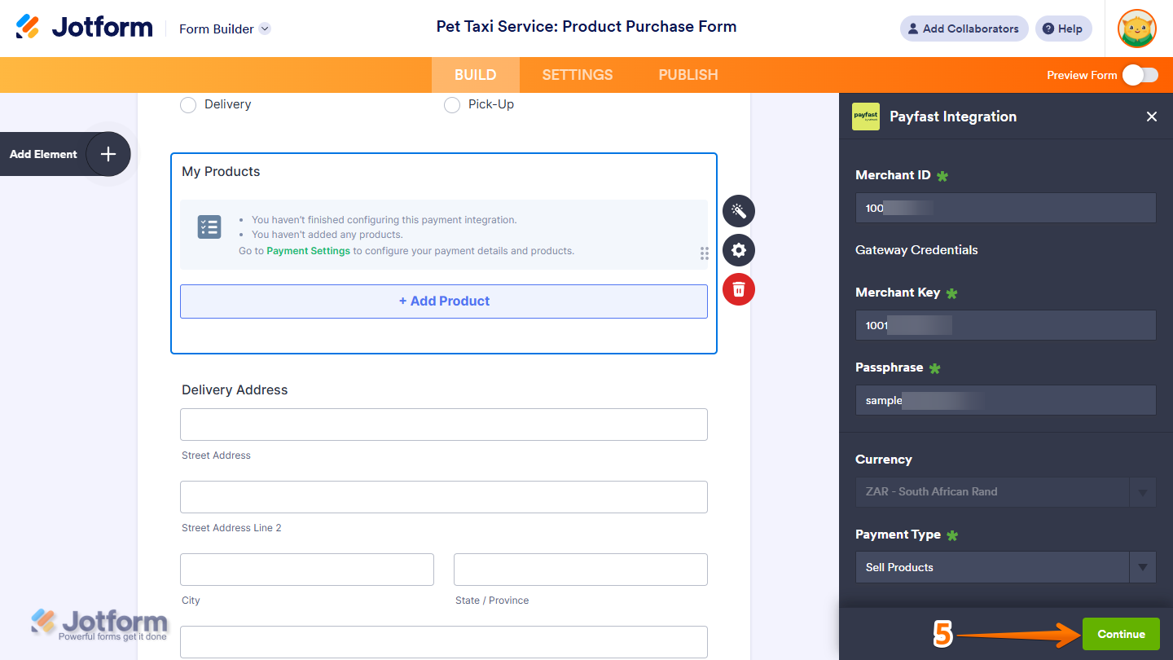Viewport: 1173px width, 660px height.
Task: Select the Delivery radio option
Action: click(x=188, y=105)
